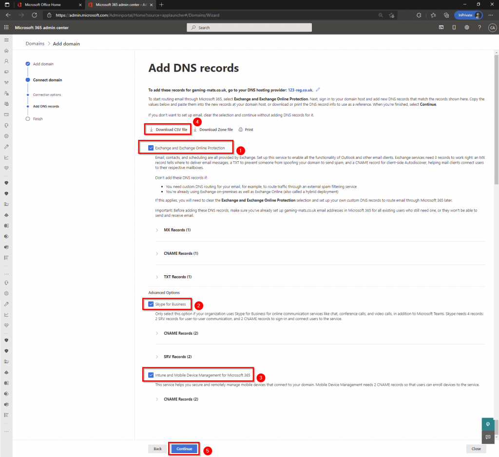The height and width of the screenshot is (457, 499).
Task: Click the Continue button
Action: tap(184, 449)
